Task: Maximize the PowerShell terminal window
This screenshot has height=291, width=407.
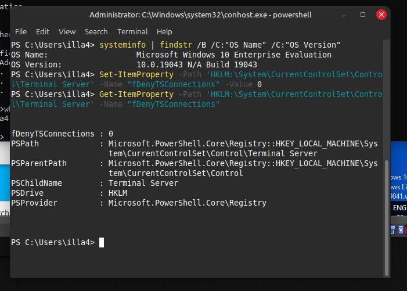Action: pyautogui.click(x=363, y=14)
